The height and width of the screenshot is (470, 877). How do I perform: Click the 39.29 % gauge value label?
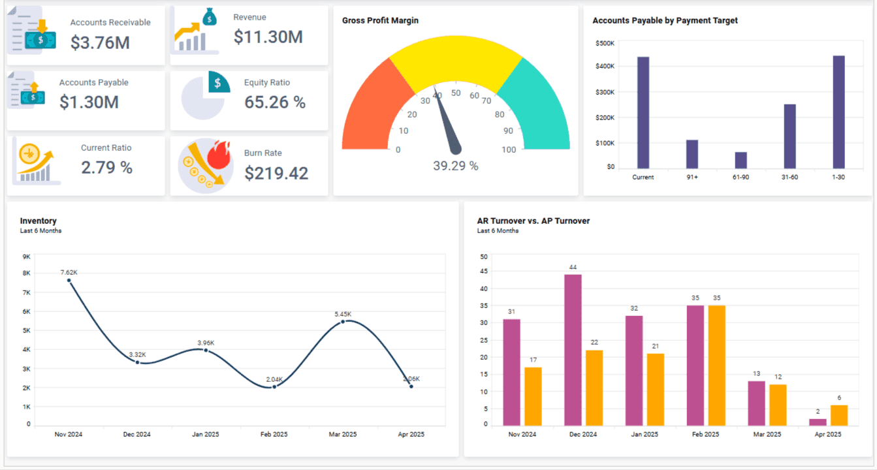coord(455,166)
